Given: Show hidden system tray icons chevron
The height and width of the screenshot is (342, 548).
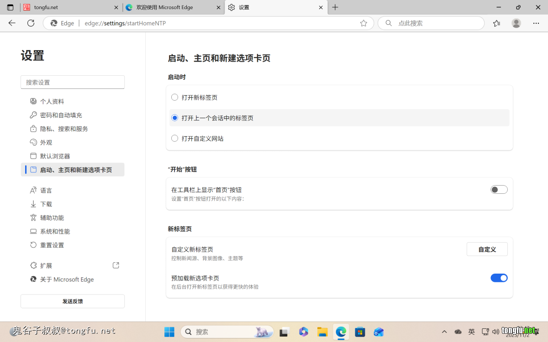Looking at the screenshot, I should click(x=444, y=332).
